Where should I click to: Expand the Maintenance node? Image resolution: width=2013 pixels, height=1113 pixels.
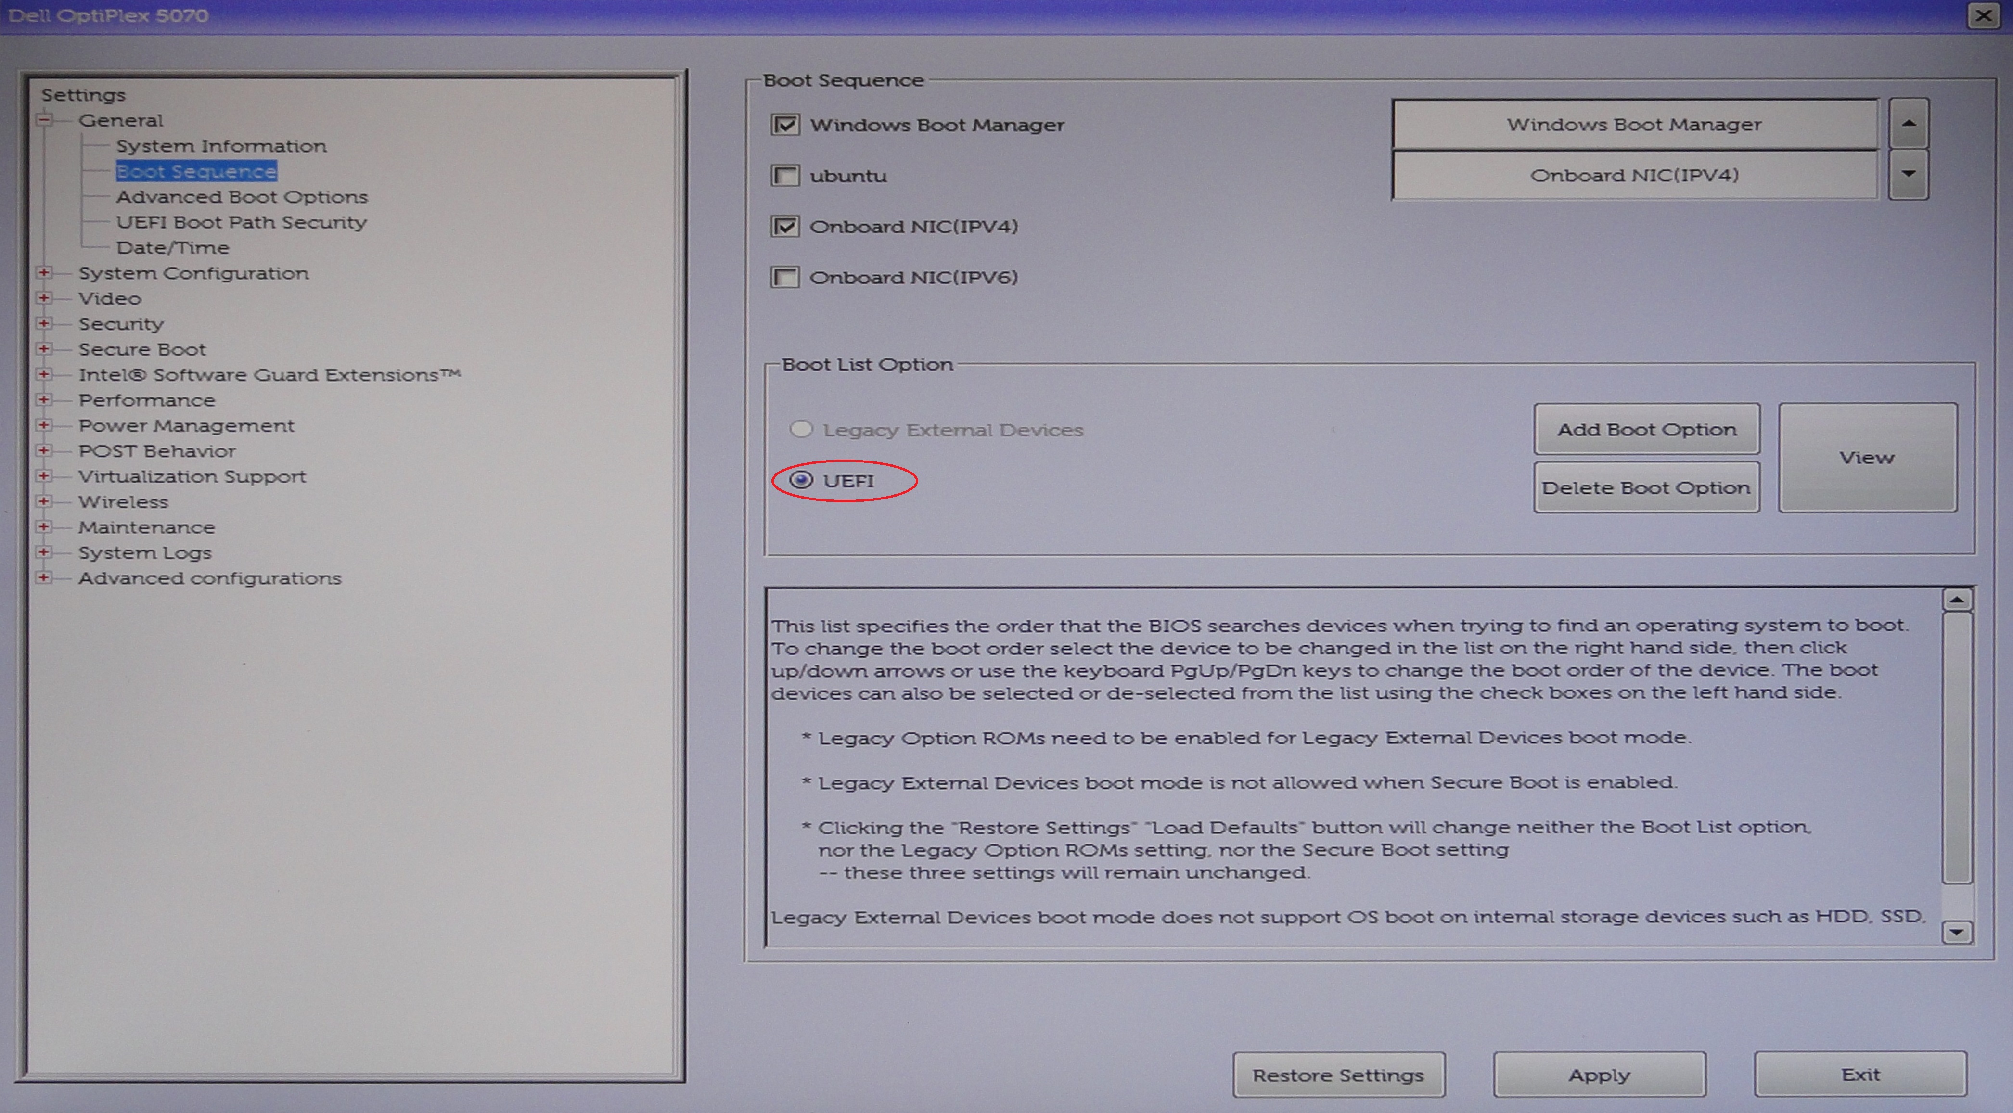[45, 527]
